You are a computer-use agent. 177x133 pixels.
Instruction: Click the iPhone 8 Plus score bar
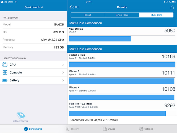click(122, 65)
